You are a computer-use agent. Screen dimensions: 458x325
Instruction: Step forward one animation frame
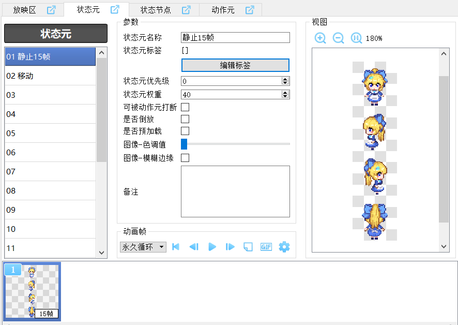click(230, 247)
